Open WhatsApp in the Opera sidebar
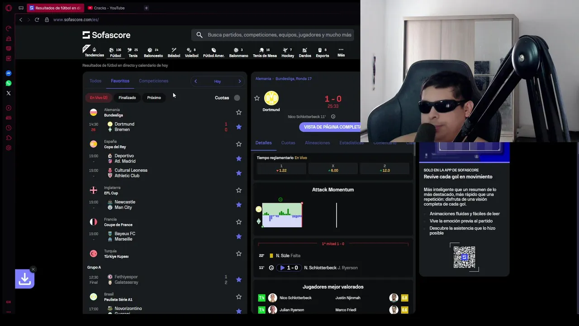This screenshot has width=579, height=326. tap(8, 83)
